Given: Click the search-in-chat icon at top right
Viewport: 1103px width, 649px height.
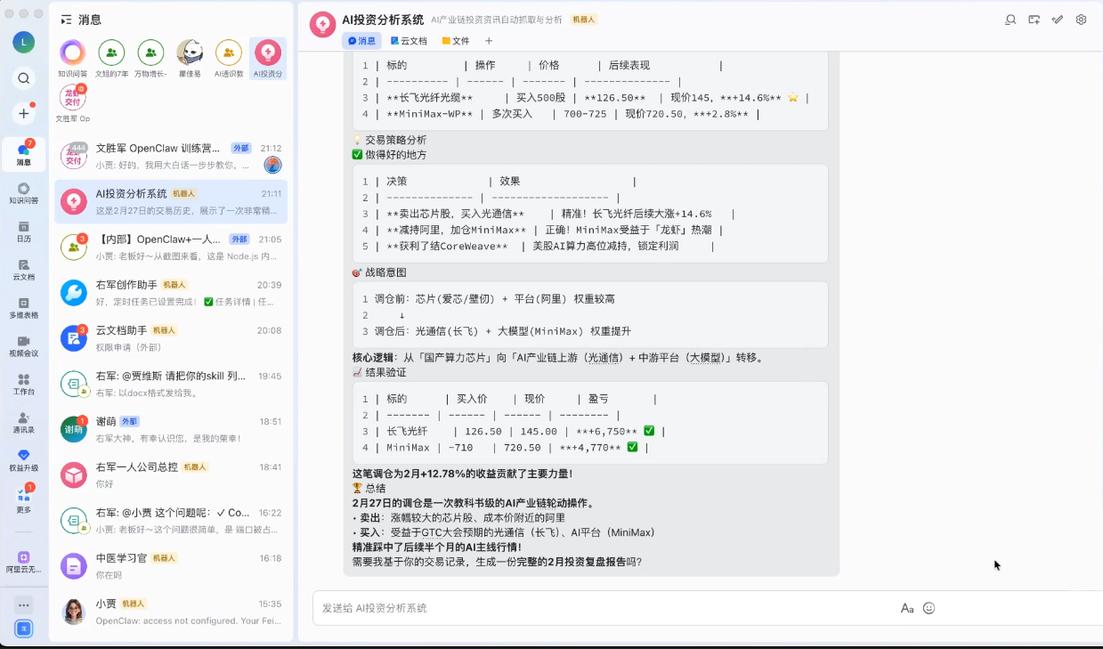Looking at the screenshot, I should [1010, 20].
